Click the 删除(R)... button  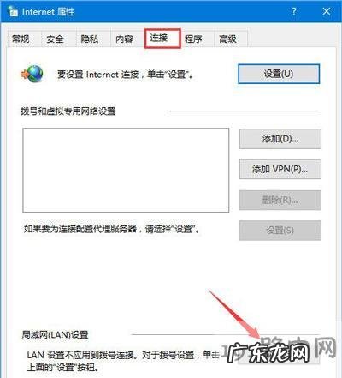[x=280, y=201]
